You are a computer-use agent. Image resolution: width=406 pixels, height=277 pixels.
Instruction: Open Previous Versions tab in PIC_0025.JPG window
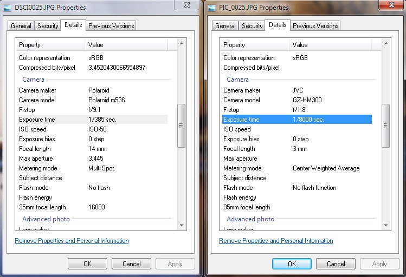[x=315, y=26]
